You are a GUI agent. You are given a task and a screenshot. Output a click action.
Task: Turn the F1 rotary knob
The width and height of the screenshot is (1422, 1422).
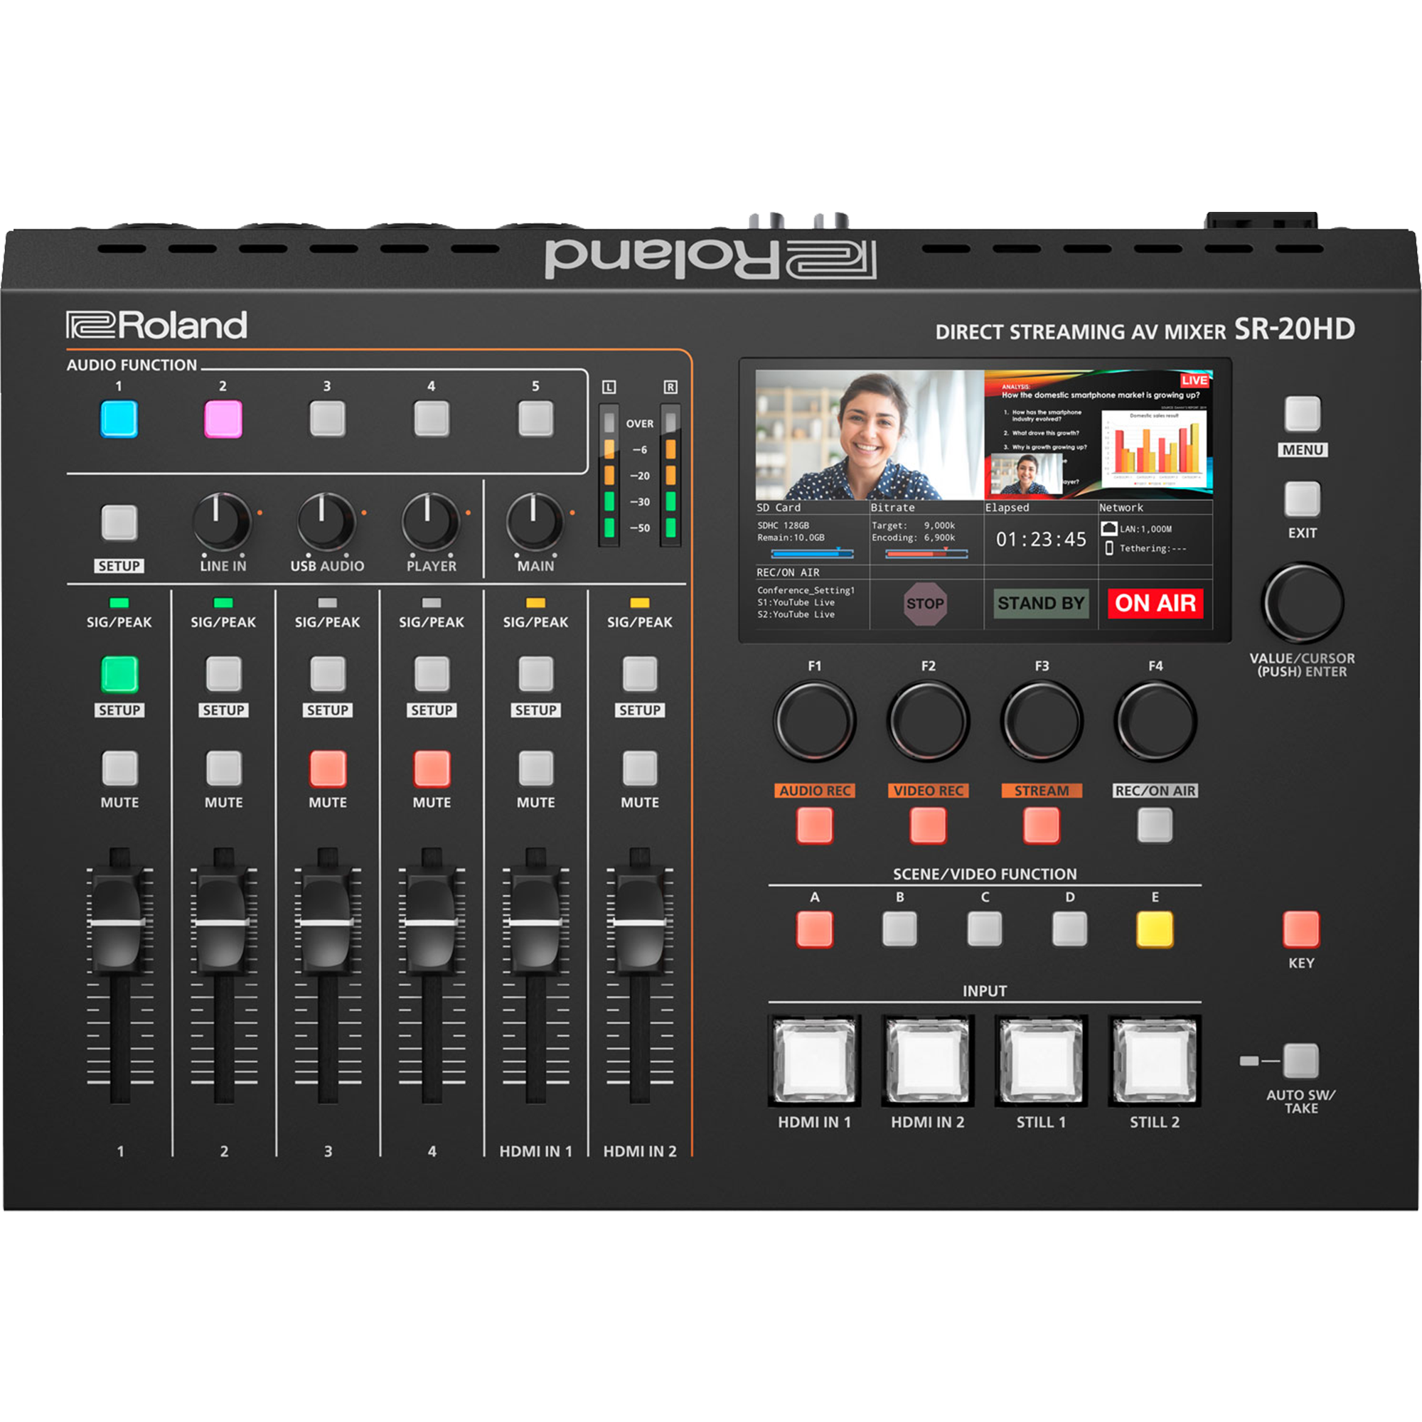tap(814, 720)
